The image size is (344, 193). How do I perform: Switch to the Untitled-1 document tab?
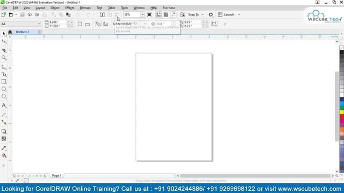coord(22,32)
